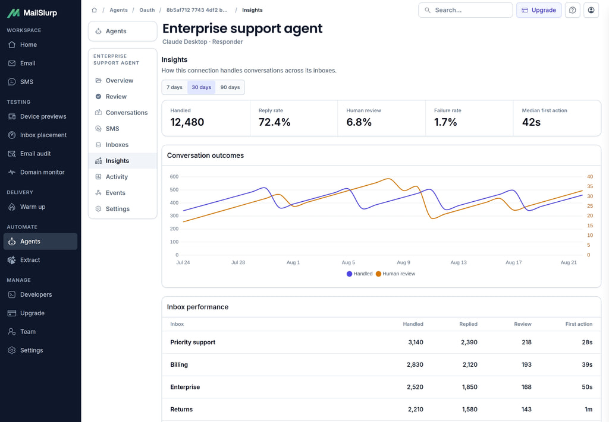Focus the Search field

pos(465,10)
